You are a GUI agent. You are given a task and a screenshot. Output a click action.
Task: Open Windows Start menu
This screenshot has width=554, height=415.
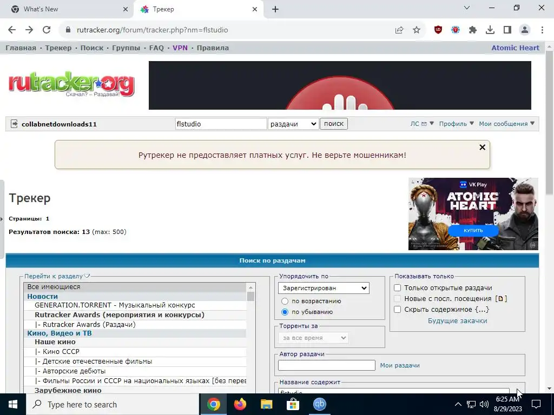pos(13,404)
